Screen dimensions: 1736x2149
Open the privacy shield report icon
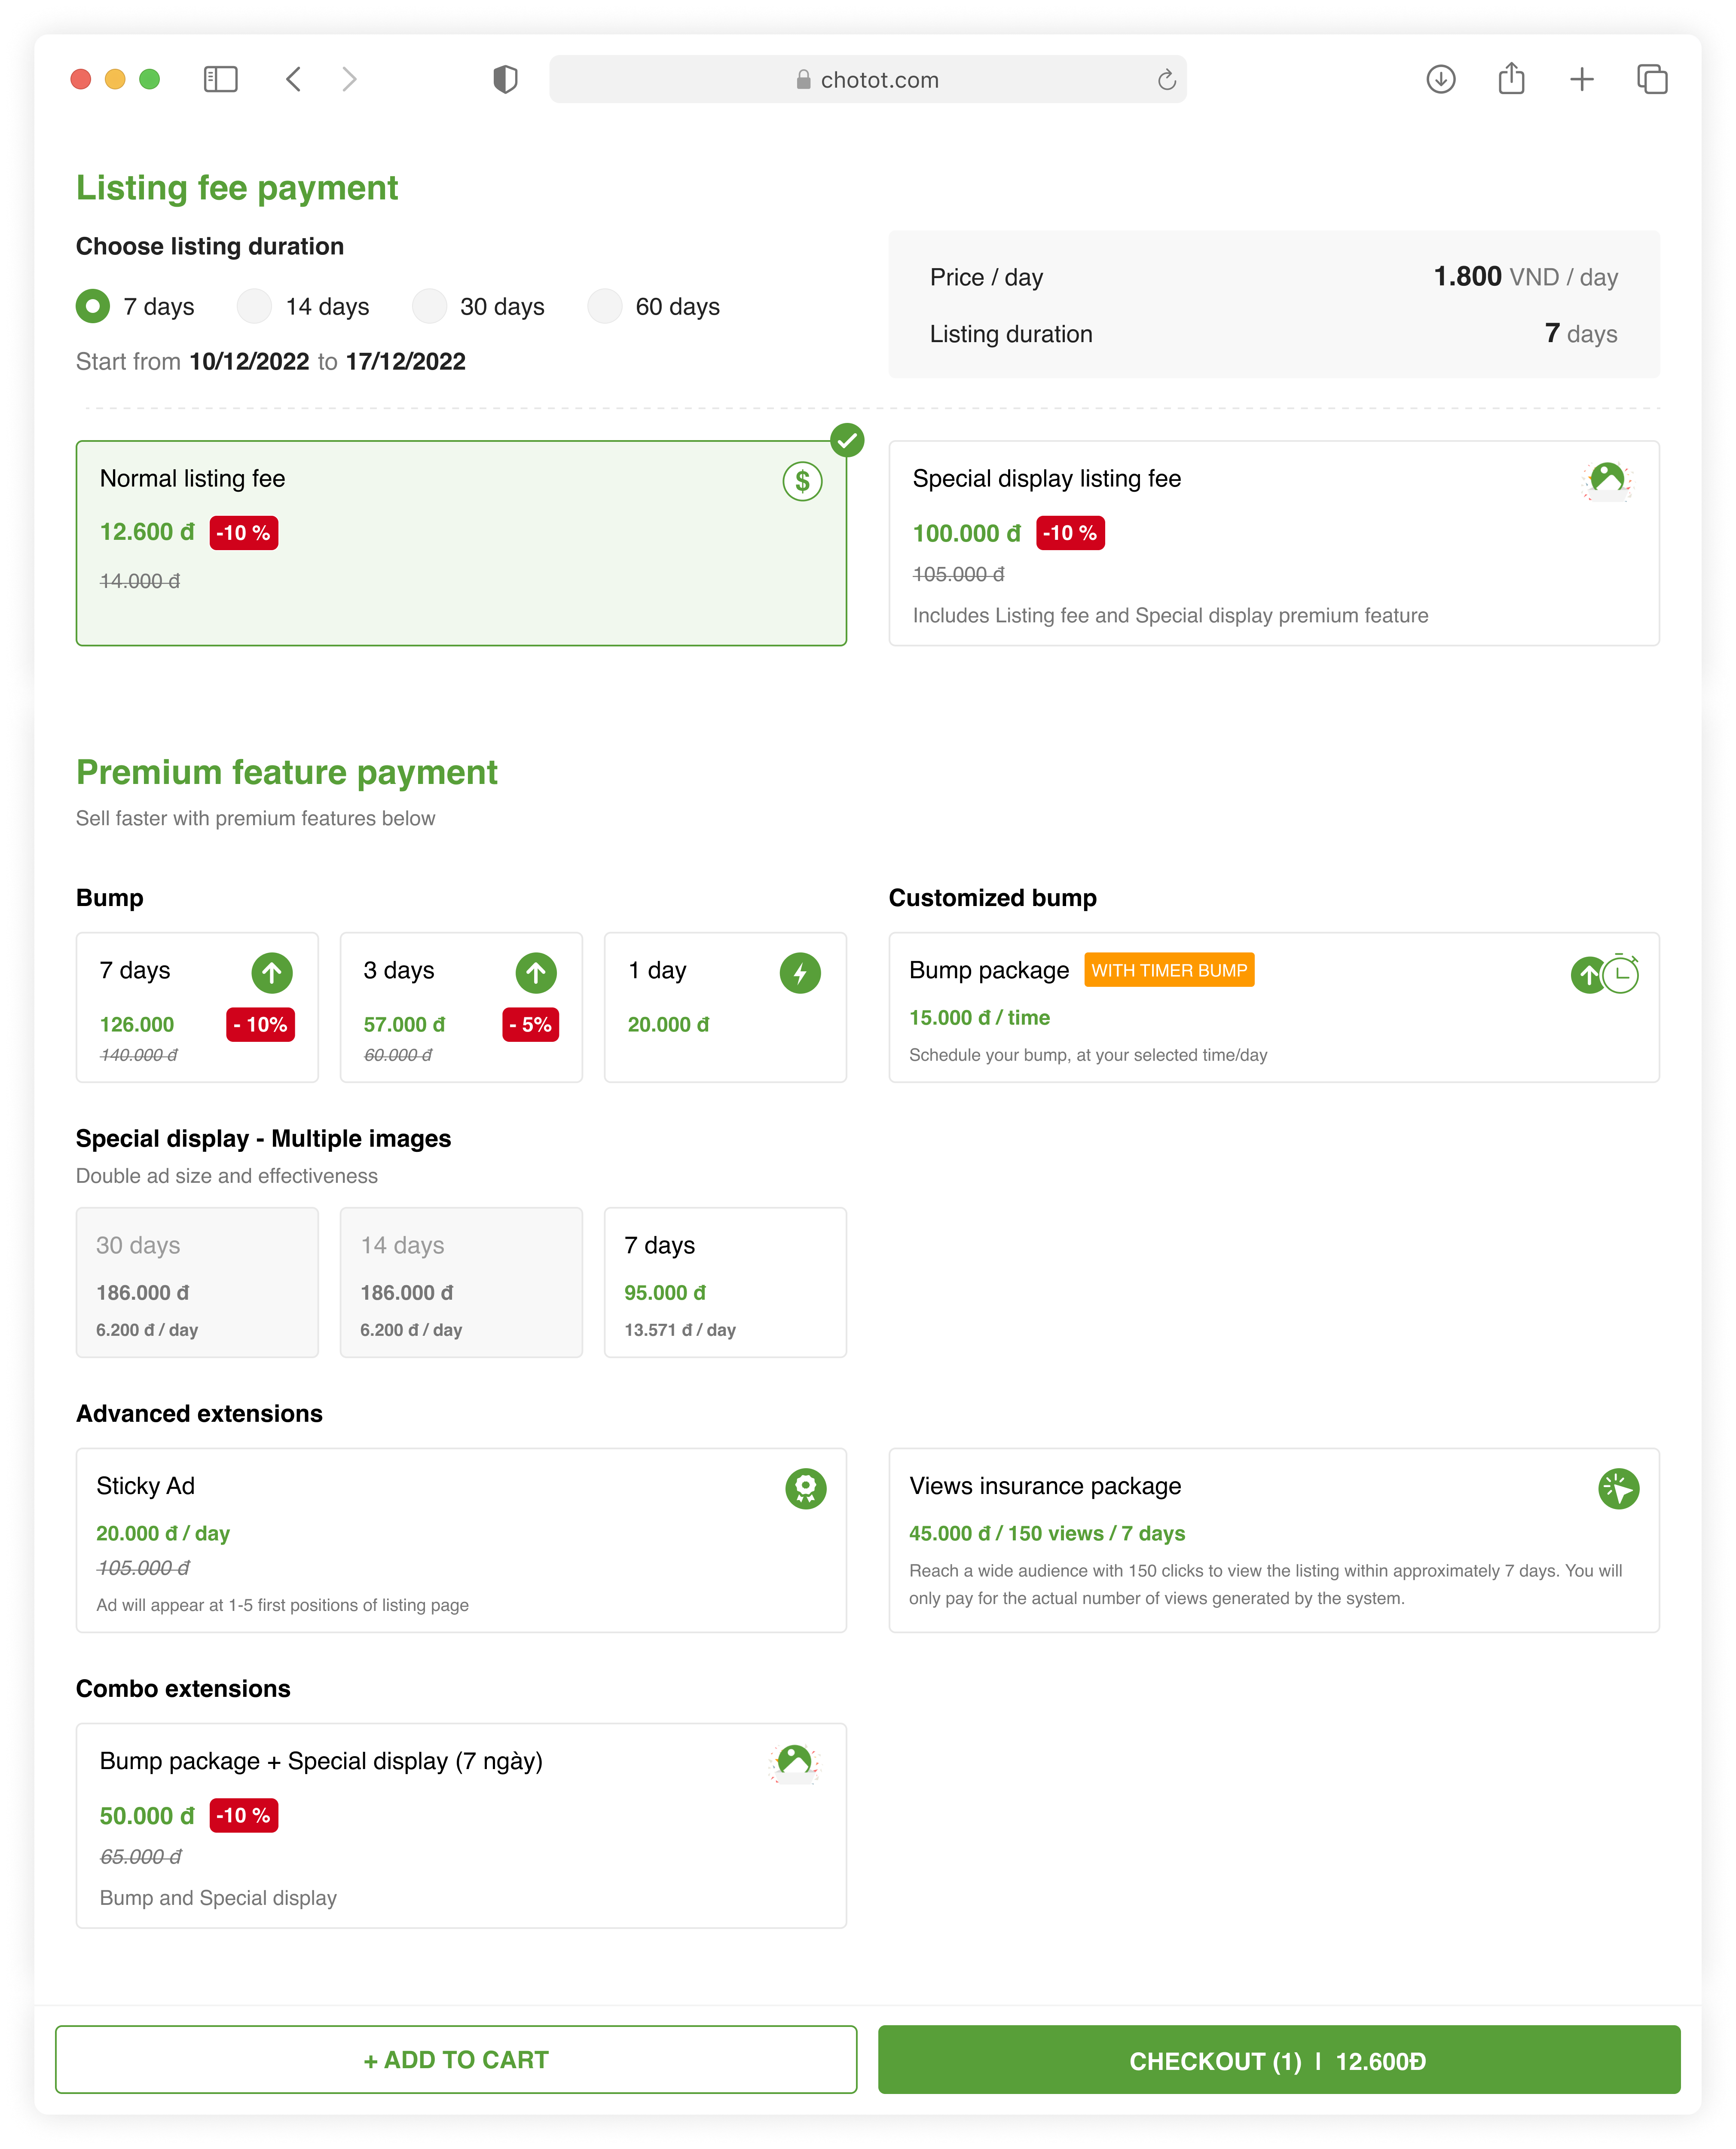click(506, 79)
